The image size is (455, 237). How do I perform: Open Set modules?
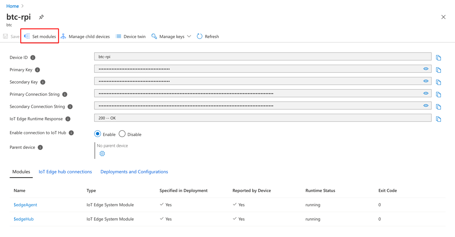pos(40,36)
